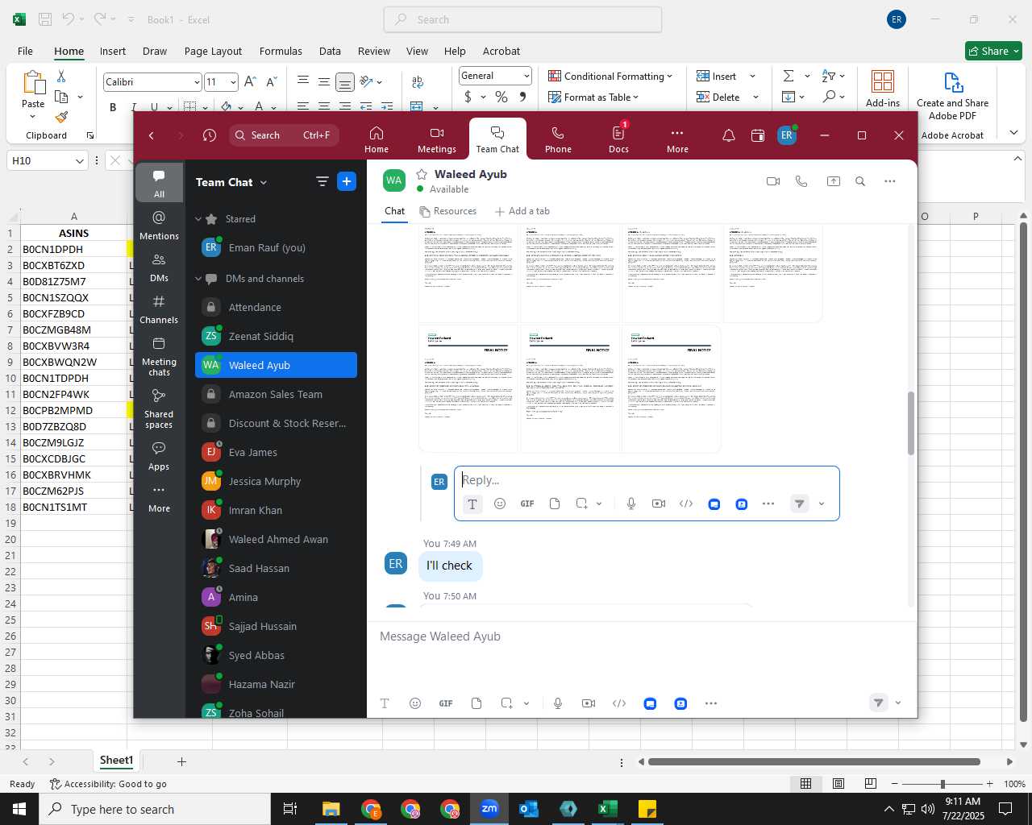This screenshot has height=825, width=1032.
Task: Click Add a tab in chat
Action: click(x=522, y=211)
